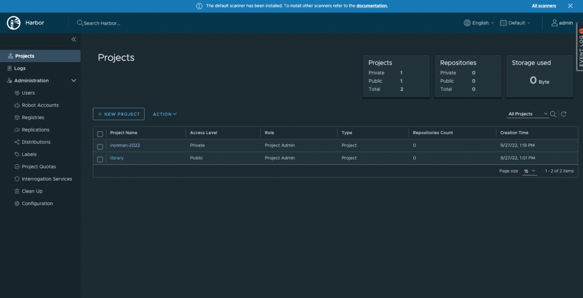The width and height of the screenshot is (583, 298).
Task: Collapse the sidebar with double-chevron icon
Action: [x=73, y=39]
